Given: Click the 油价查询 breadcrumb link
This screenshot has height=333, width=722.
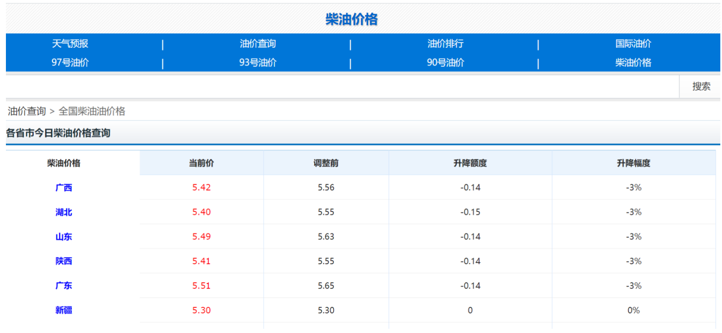Looking at the screenshot, I should coord(27,111).
